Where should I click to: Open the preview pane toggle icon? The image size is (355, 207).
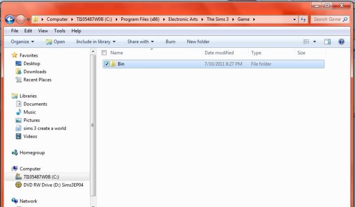pos(327,42)
